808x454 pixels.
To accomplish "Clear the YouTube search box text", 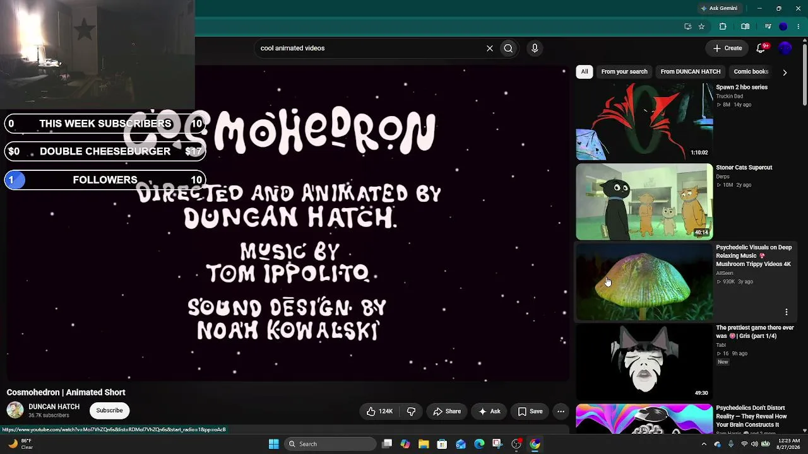I will (x=490, y=48).
